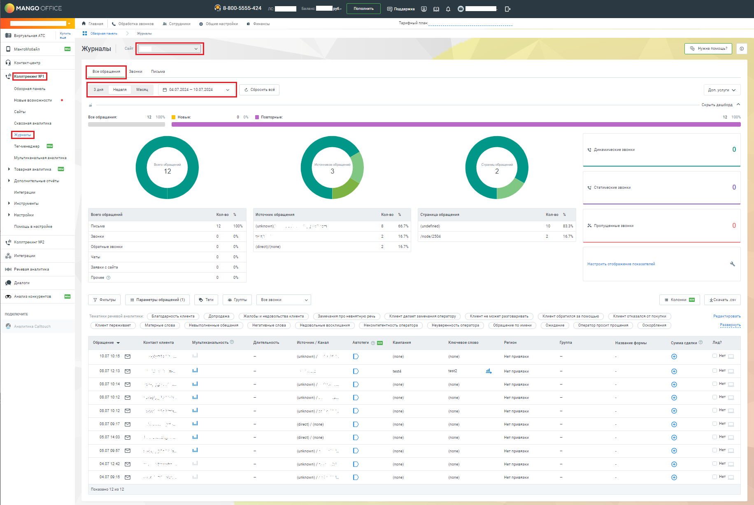The image size is (754, 505).
Task: Click Настроить отображение показателей link
Action: point(621,264)
